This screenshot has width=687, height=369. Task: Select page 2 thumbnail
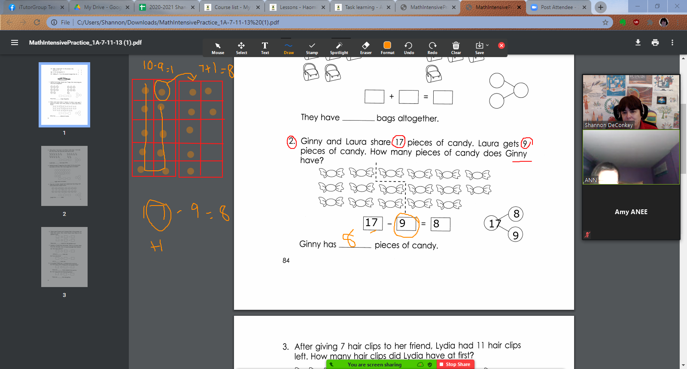point(64,176)
